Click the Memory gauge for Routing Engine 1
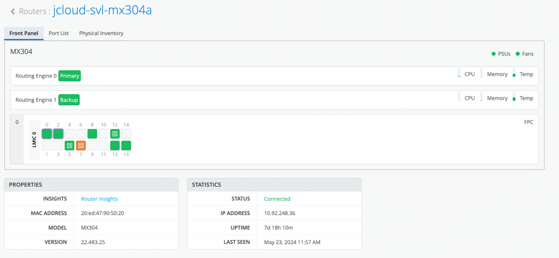Image resolution: width=559 pixels, height=258 pixels. pos(482,97)
